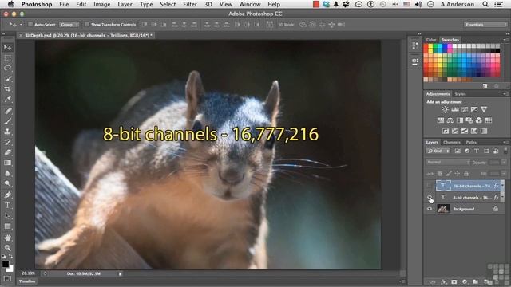The height and width of the screenshot is (287, 511).
Task: Toggle the layer filtering switch
Action: (505, 151)
